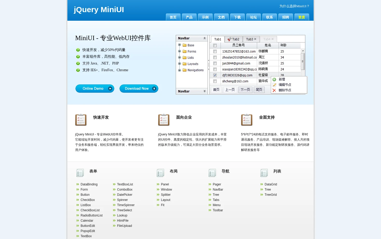Close Tab3 using its x icon
Screen dimensions: 381x239
(x=255, y=39)
